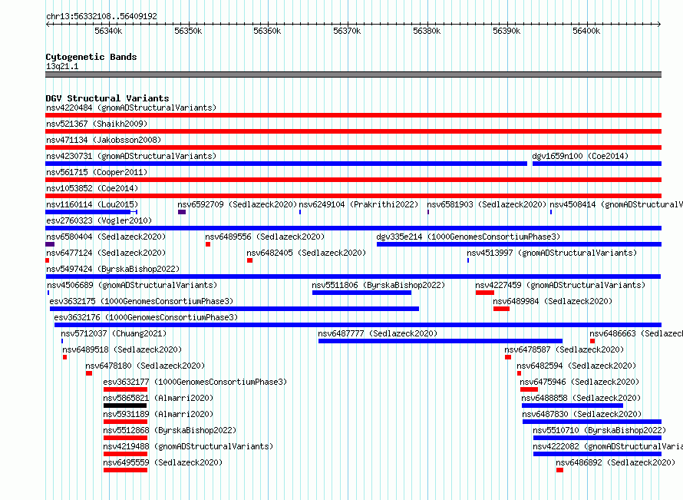Click nsv4227459 gnomAD variant label
Screen dimensions: 683x500
(560, 285)
